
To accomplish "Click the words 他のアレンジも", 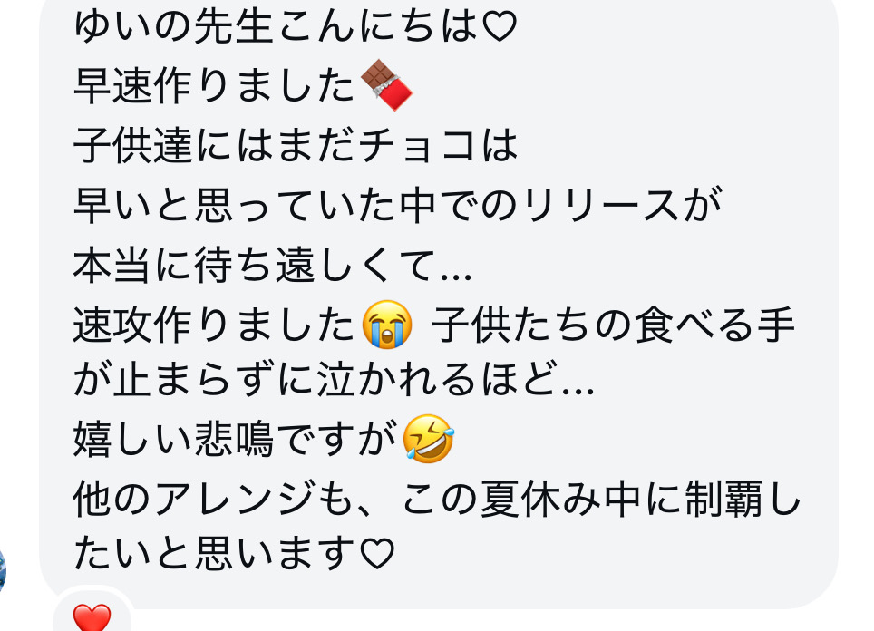I will (x=215, y=499).
